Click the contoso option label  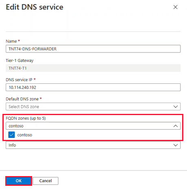(25, 135)
